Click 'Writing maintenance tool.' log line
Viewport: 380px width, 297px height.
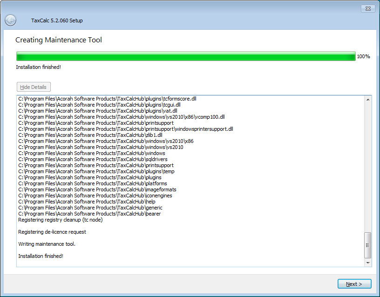(x=47, y=244)
